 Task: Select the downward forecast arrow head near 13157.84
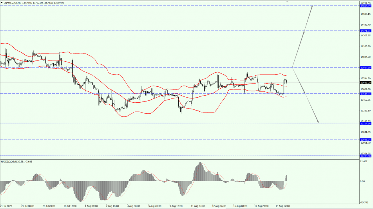coord(317,121)
